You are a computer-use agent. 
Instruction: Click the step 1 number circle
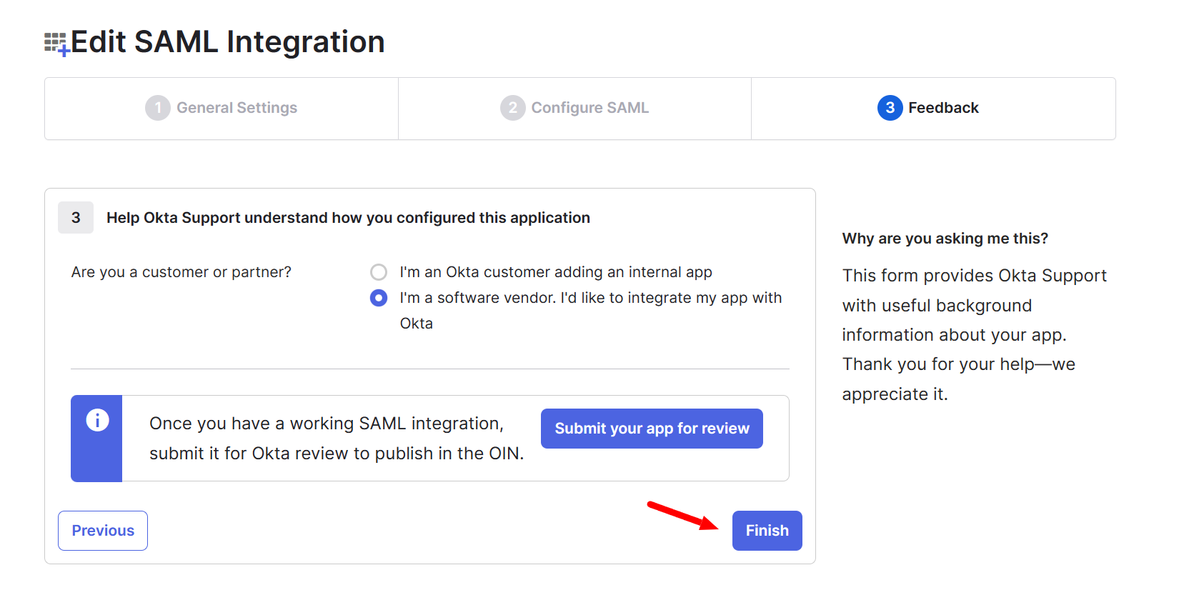[x=157, y=108]
